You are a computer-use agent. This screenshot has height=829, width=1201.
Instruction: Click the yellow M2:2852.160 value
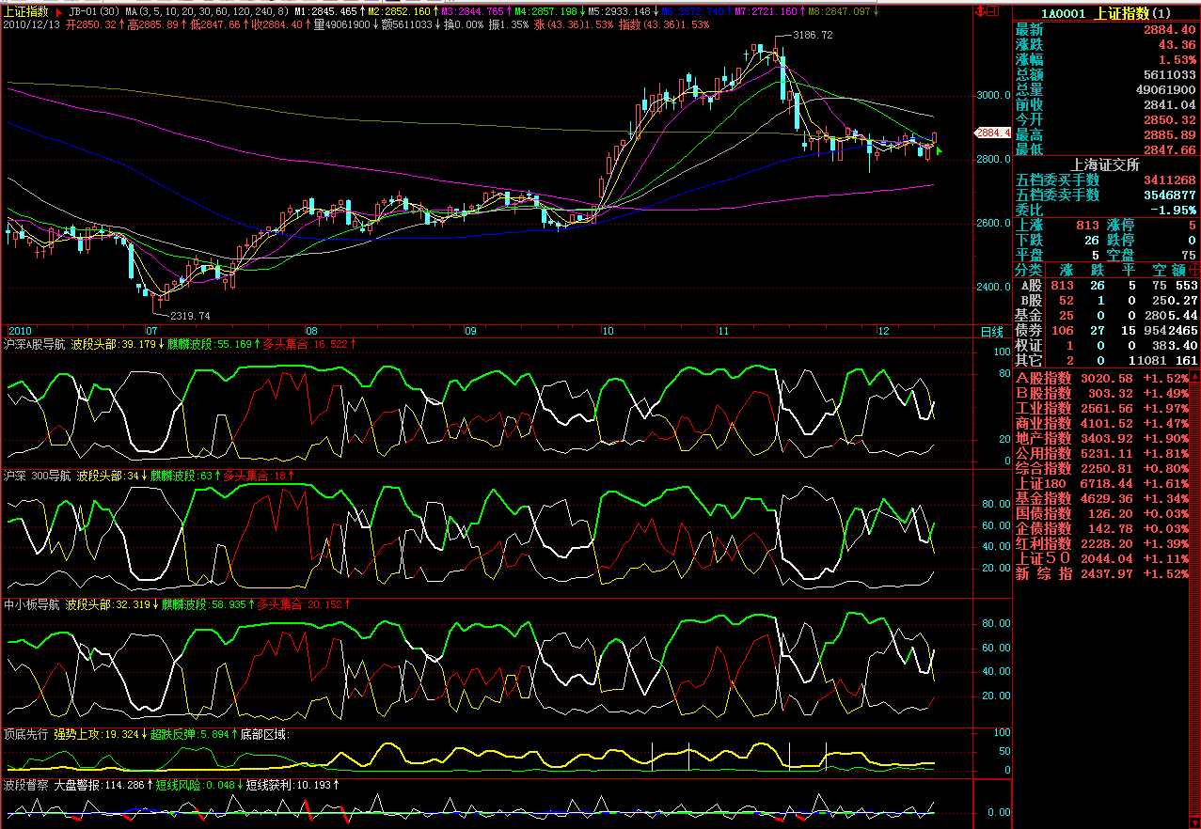point(399,11)
